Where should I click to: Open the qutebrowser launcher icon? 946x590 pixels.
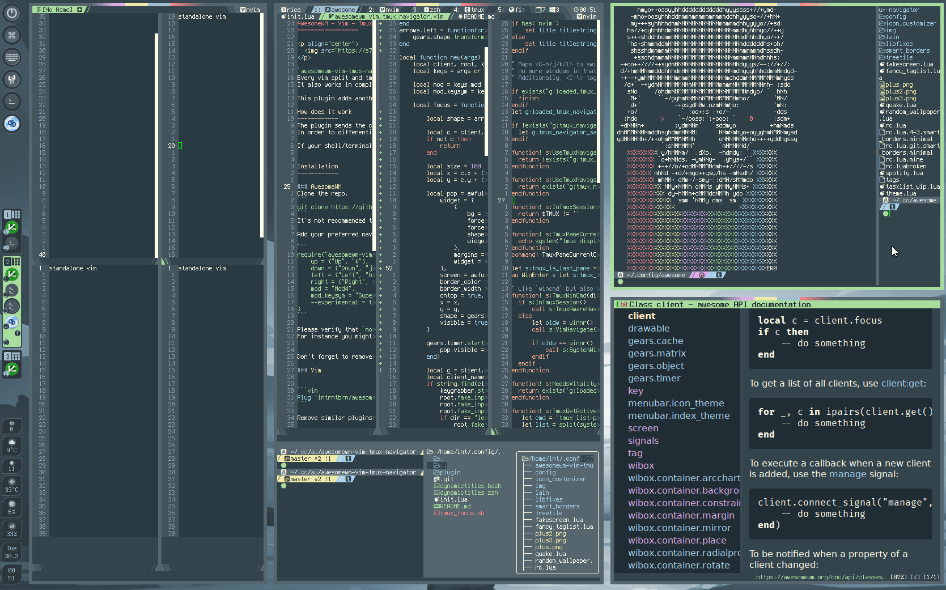[x=12, y=124]
